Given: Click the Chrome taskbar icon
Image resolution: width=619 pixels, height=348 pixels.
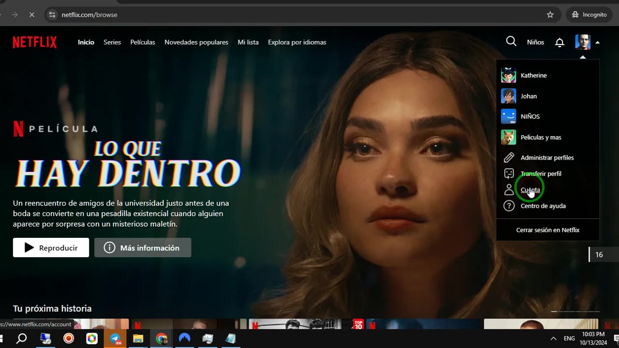Looking at the screenshot, I should pyautogui.click(x=162, y=339).
